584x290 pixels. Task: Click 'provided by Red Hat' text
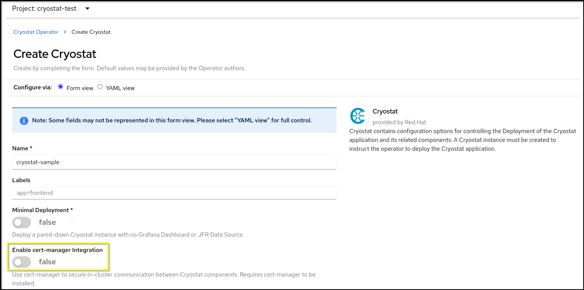point(399,122)
